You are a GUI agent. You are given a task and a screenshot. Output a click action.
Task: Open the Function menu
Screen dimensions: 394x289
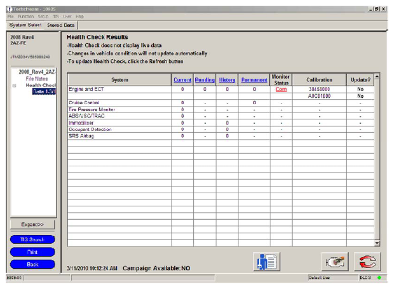[25, 17]
